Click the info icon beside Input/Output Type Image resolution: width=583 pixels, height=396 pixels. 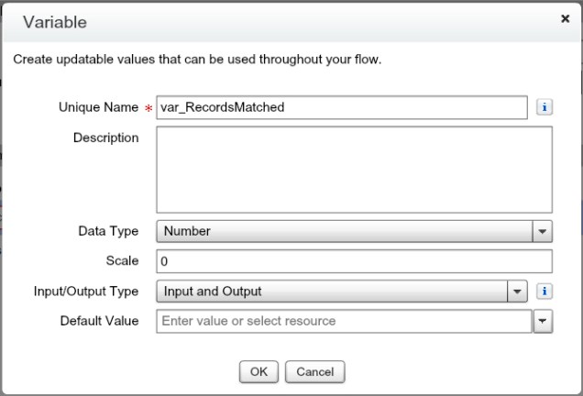(544, 291)
